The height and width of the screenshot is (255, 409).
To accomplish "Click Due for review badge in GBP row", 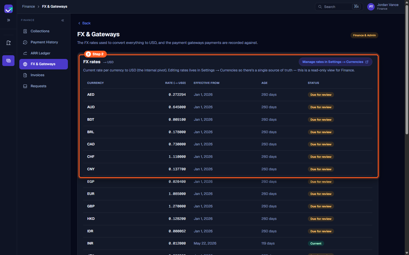I will point(321,206).
